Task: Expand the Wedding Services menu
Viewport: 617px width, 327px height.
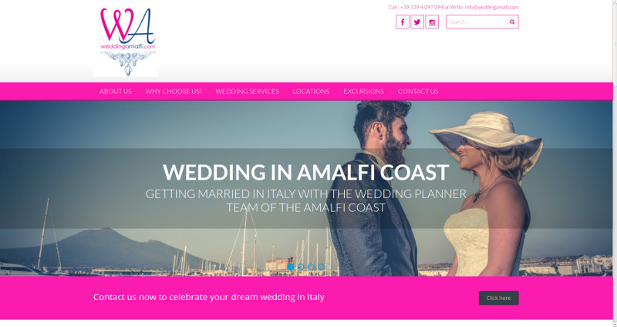Action: click(x=247, y=91)
